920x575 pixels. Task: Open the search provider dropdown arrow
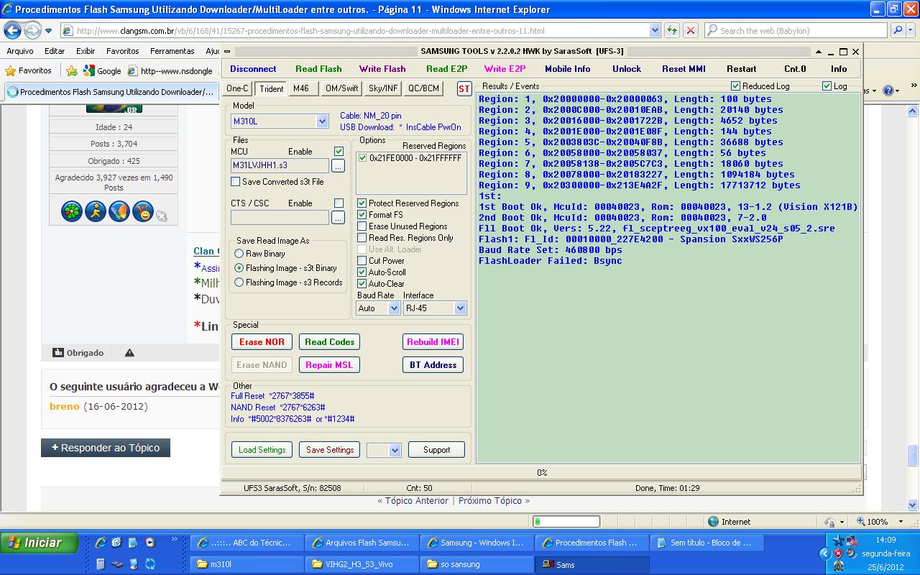tap(911, 30)
